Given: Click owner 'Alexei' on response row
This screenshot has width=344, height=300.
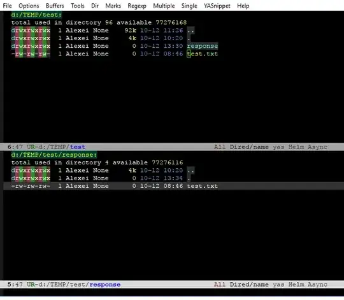Looking at the screenshot, I should tap(77, 46).
